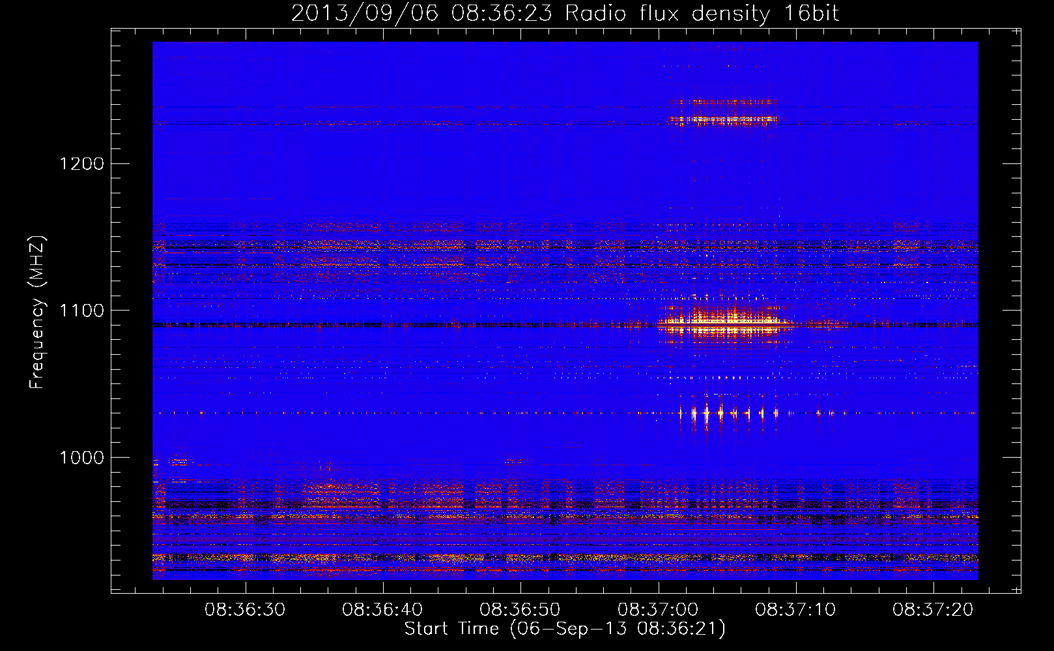Click the 1200 frequency tick label

(x=81, y=163)
